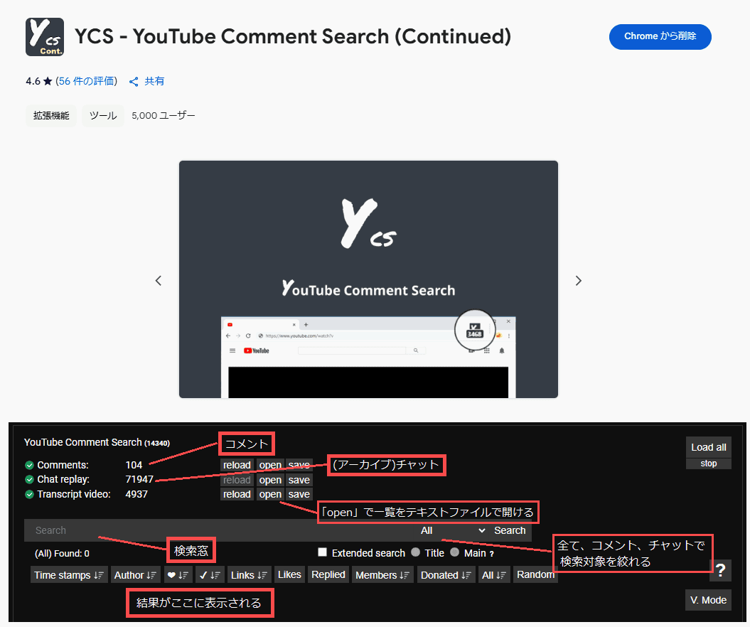Filter results by Replied
The image size is (750, 627).
328,574
